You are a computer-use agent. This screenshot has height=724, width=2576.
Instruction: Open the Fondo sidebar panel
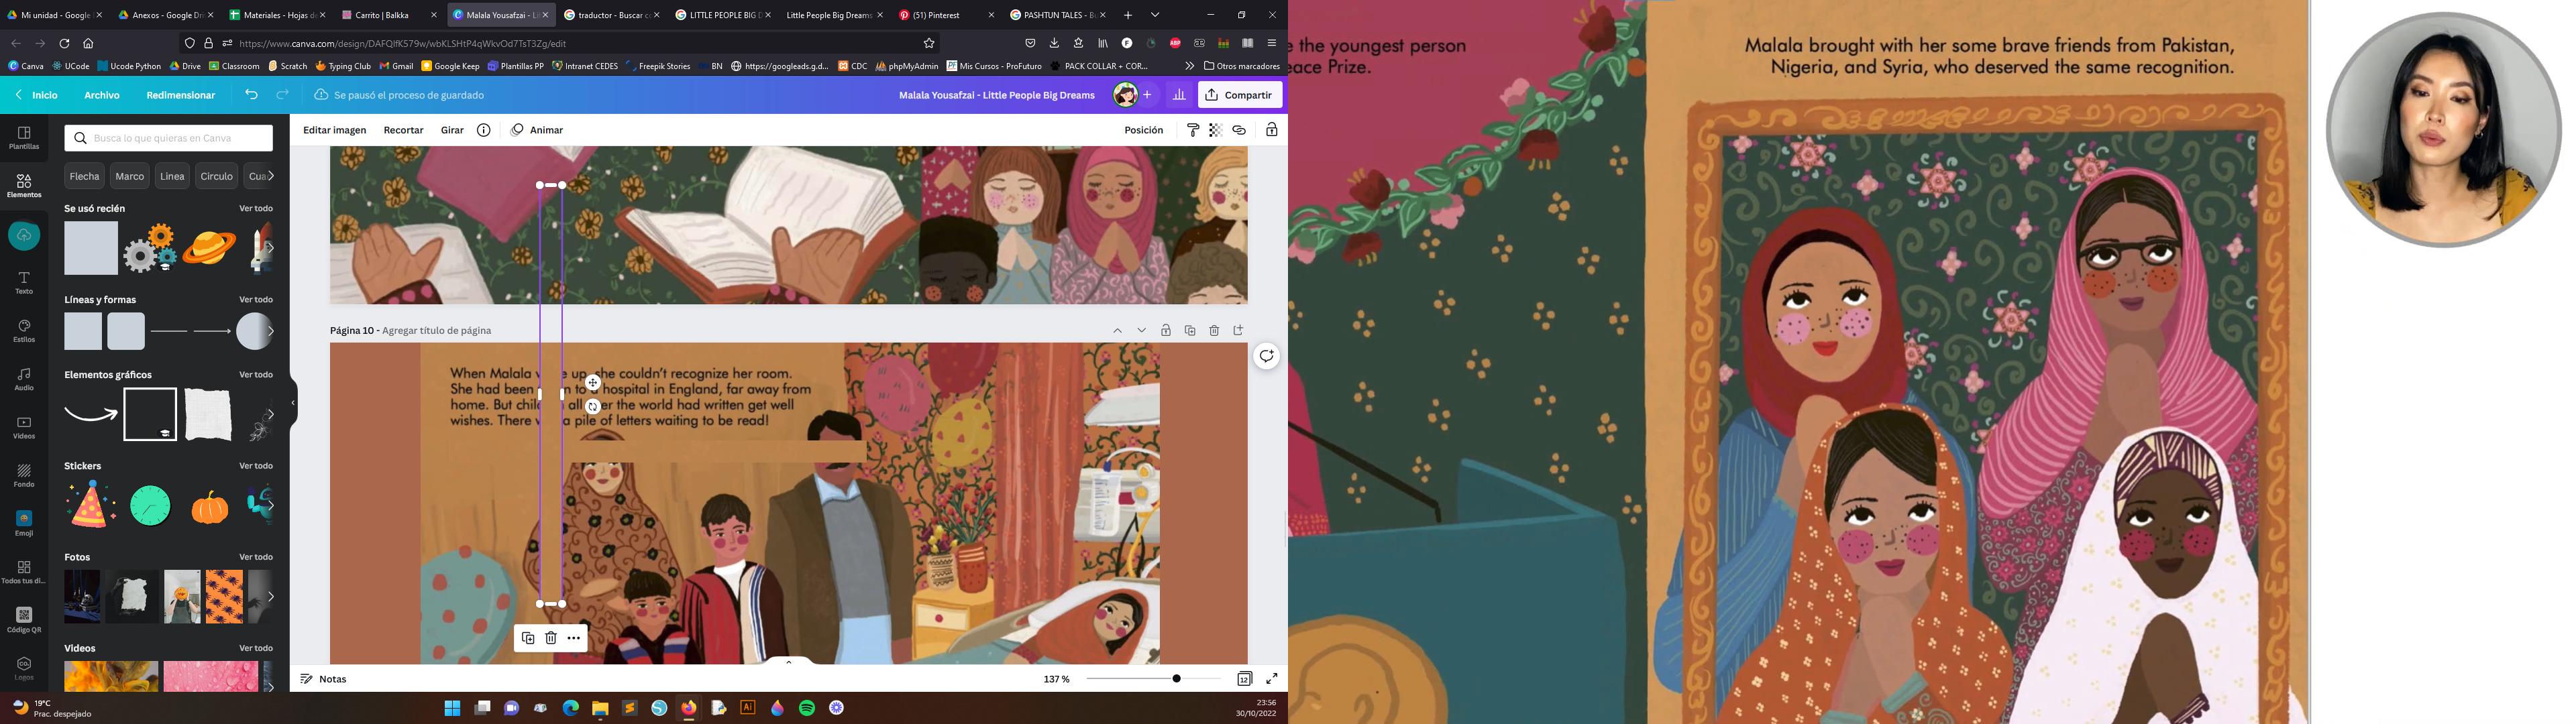24,475
